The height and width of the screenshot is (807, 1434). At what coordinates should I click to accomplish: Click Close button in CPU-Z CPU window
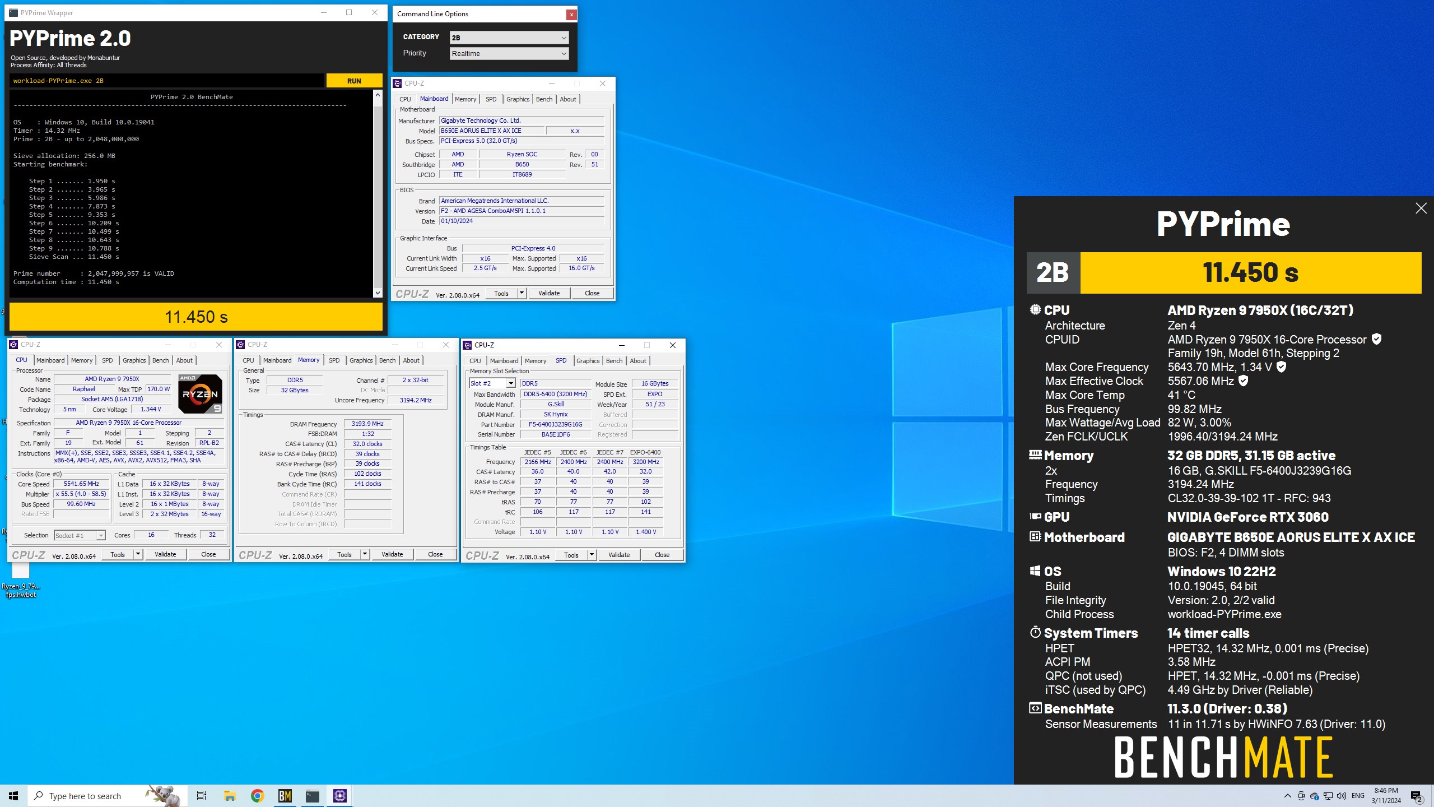click(x=208, y=554)
